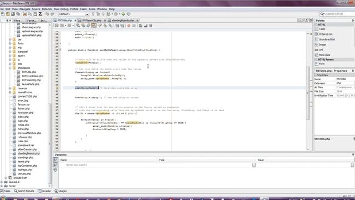Click the red Start Macro Recording icon
The image size is (355, 200).
tap(129, 26)
